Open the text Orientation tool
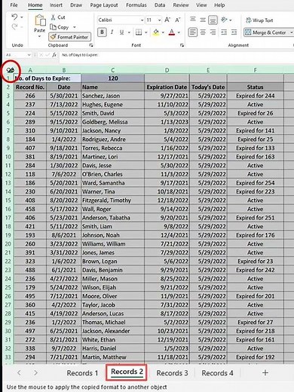Screen dimensions: 294x392 (x=224, y=20)
